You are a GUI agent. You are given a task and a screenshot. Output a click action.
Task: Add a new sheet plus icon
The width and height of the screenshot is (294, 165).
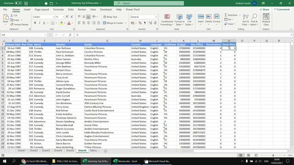point(105,151)
